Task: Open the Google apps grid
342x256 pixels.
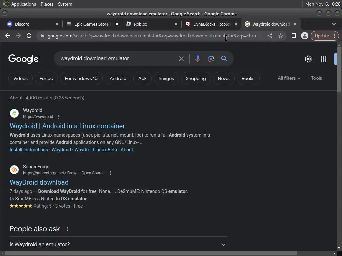Action: tap(323, 59)
